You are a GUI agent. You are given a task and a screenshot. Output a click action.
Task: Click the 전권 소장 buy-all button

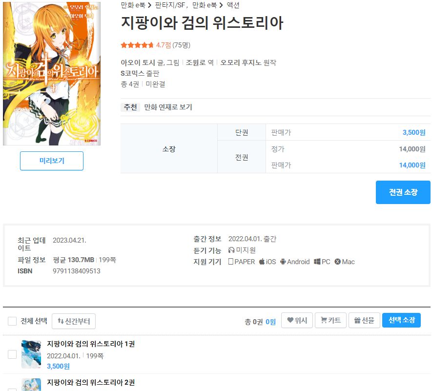pyautogui.click(x=403, y=192)
